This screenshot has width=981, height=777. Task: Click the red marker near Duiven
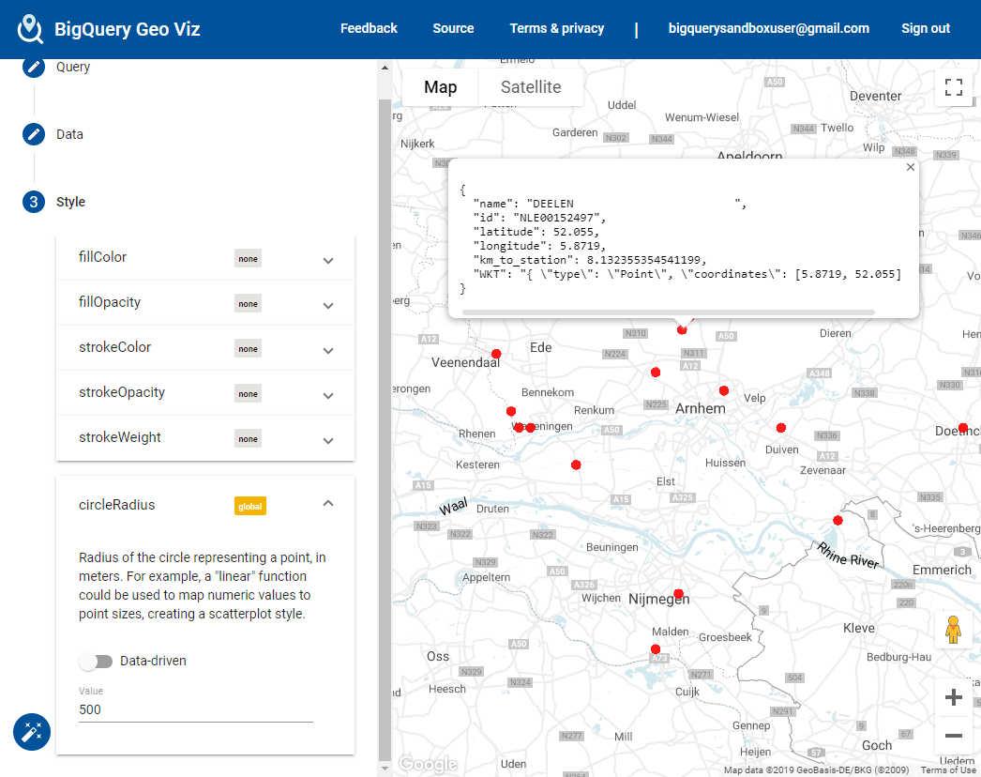pyautogui.click(x=781, y=428)
